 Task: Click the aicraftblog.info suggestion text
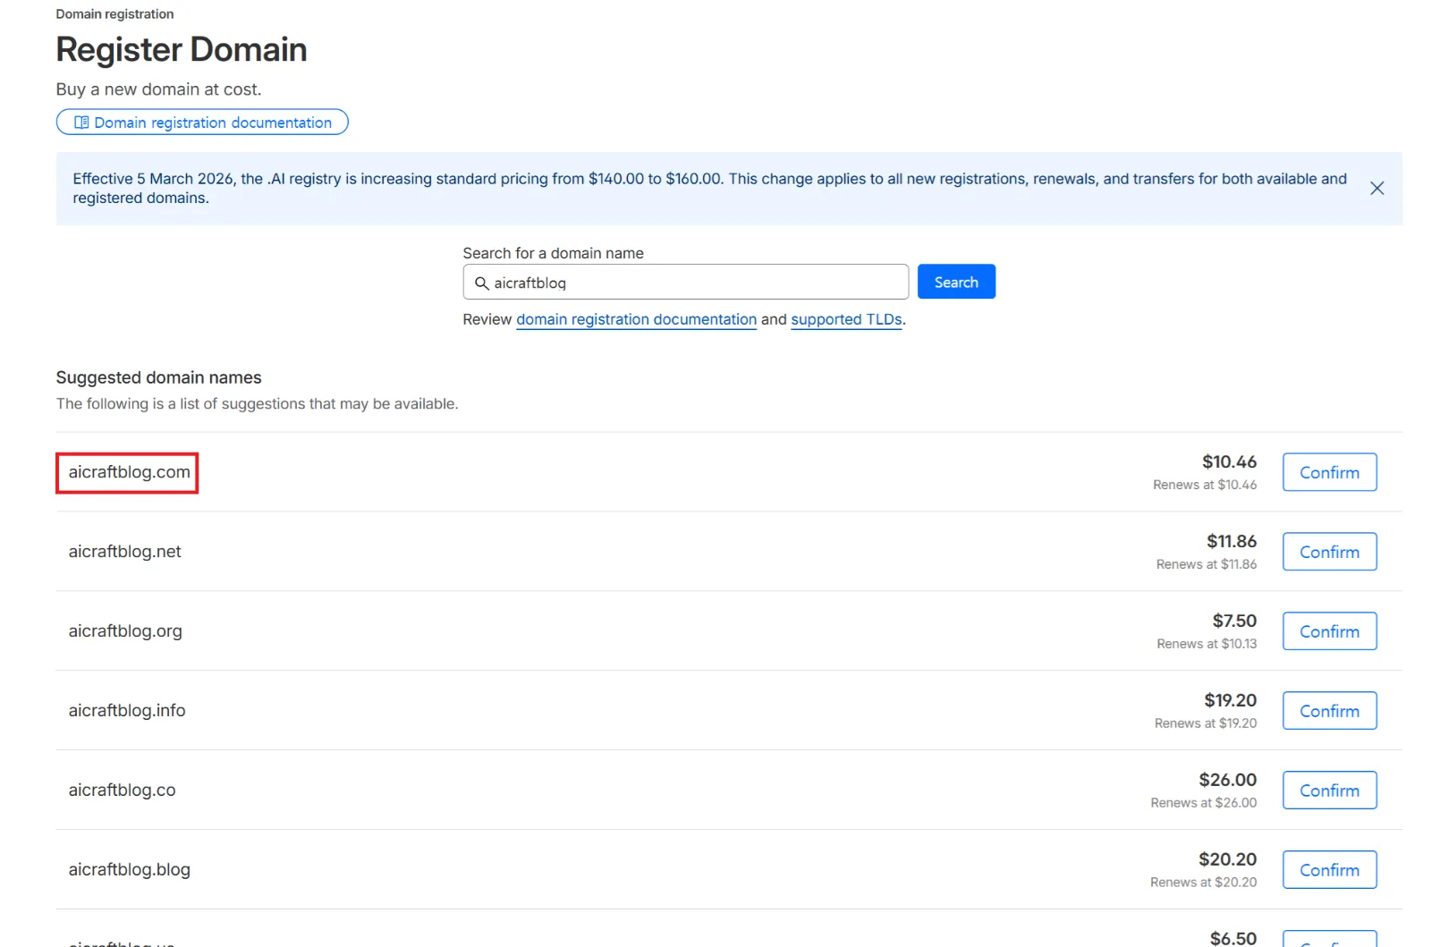[x=127, y=711]
